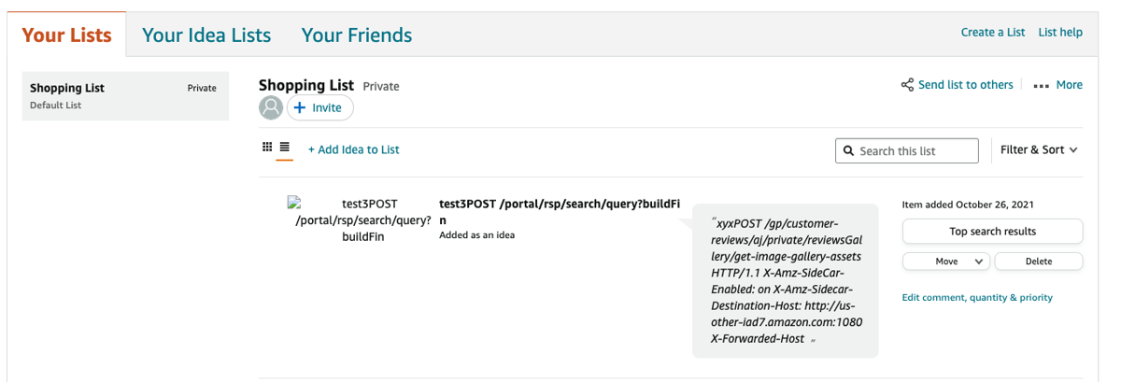1121x382 pixels.
Task: Click the broken product image thumbnail
Action: point(293,202)
